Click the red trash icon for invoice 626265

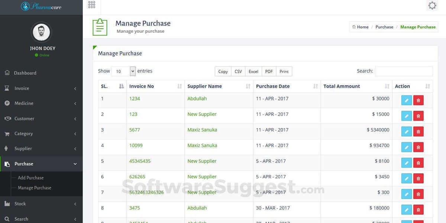(x=418, y=178)
